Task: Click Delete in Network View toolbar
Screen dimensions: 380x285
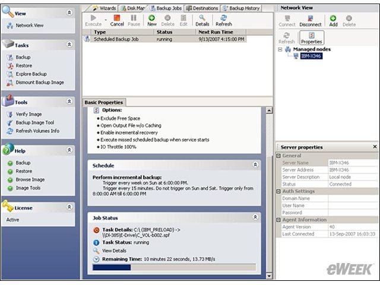Action: click(349, 21)
